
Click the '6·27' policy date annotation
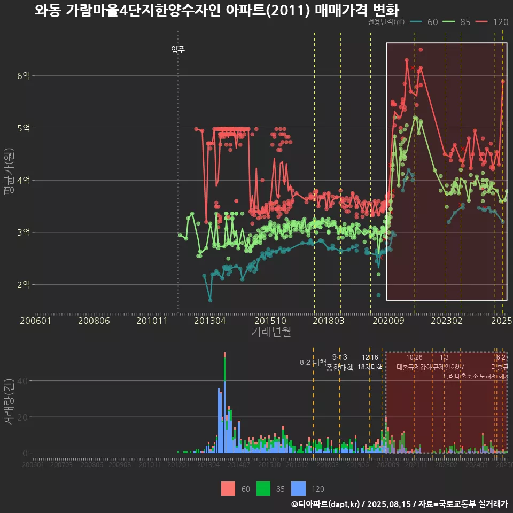[x=502, y=357]
